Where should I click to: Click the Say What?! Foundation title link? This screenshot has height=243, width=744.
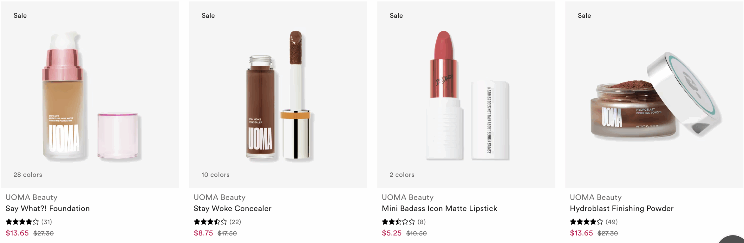tap(48, 208)
